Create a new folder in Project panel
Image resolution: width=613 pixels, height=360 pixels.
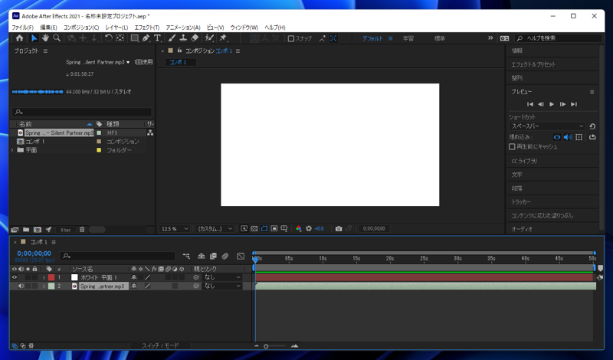(x=26, y=230)
